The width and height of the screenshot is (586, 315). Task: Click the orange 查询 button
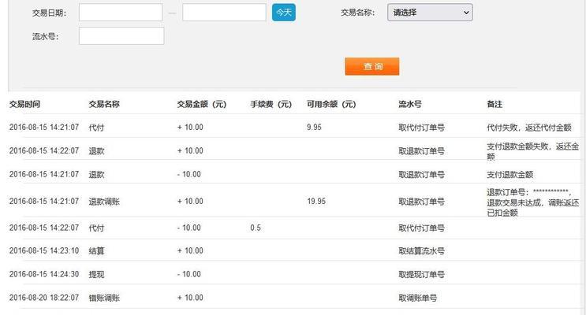coord(372,66)
